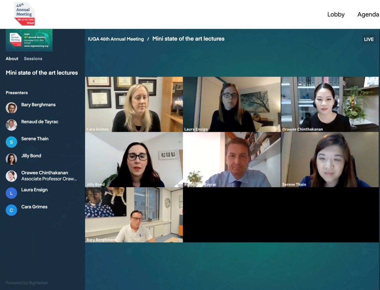380x290 pixels.
Task: Select Cara Grimes' video tile
Action: (134, 104)
